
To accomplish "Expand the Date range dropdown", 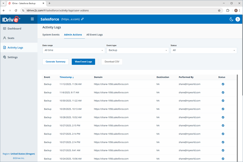I will [74, 50].
